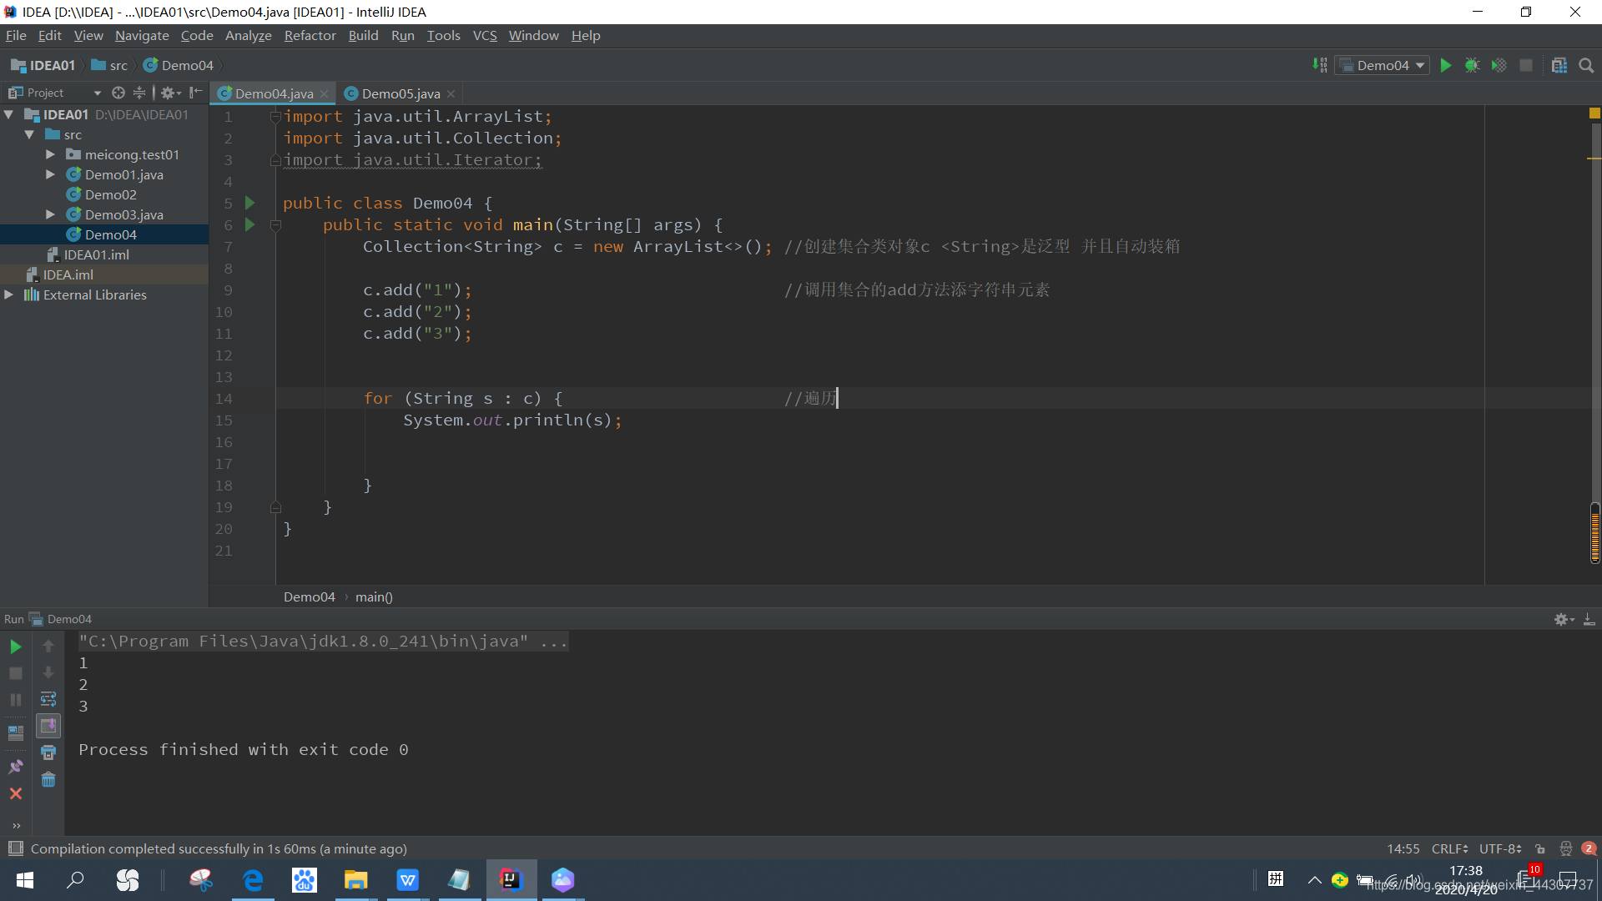
Task: Click main() in editor breadcrumbs
Action: pos(374,596)
